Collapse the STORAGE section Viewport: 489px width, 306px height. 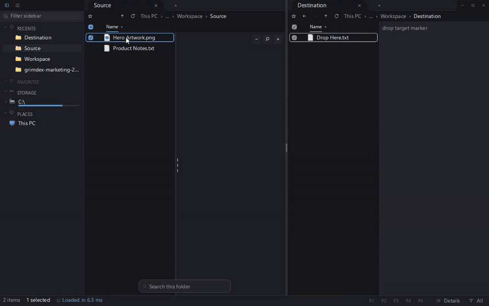[5, 91]
